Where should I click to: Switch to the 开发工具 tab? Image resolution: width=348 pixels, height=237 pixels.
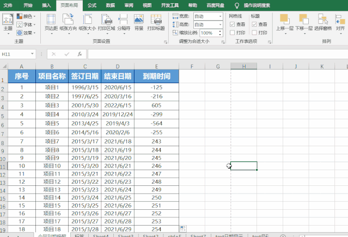[x=170, y=5]
